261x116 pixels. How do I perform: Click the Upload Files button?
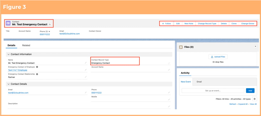[x=218, y=57]
